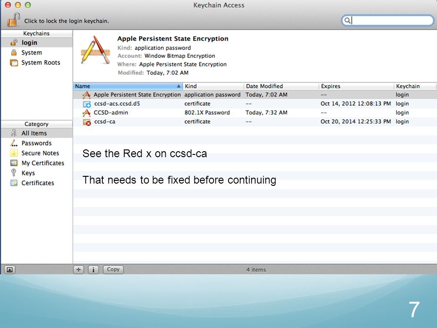Viewport: 437px width, 328px height.
Task: Click the System keychain locked padlock icon
Action: (14, 52)
